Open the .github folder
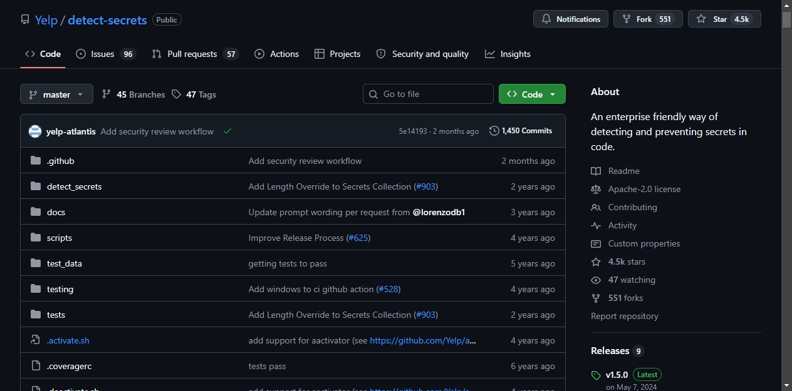Image resolution: width=792 pixels, height=391 pixels. (x=61, y=161)
